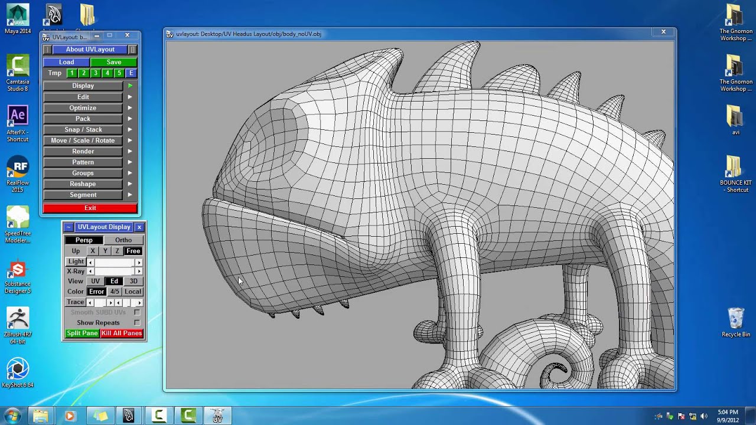The height and width of the screenshot is (425, 756).
Task: Switch view to Ortho mode
Action: tap(123, 240)
